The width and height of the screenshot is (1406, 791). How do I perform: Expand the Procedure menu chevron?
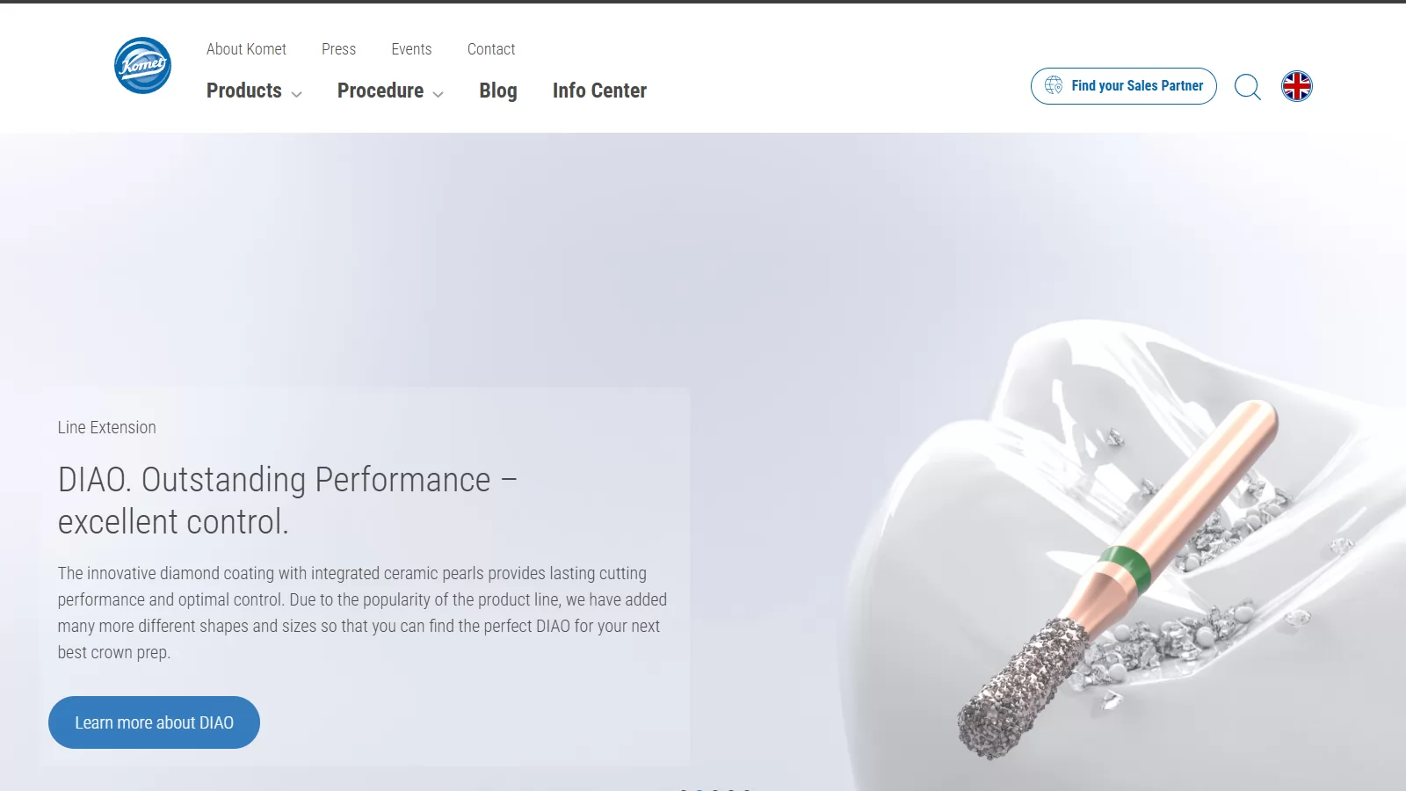coord(438,94)
